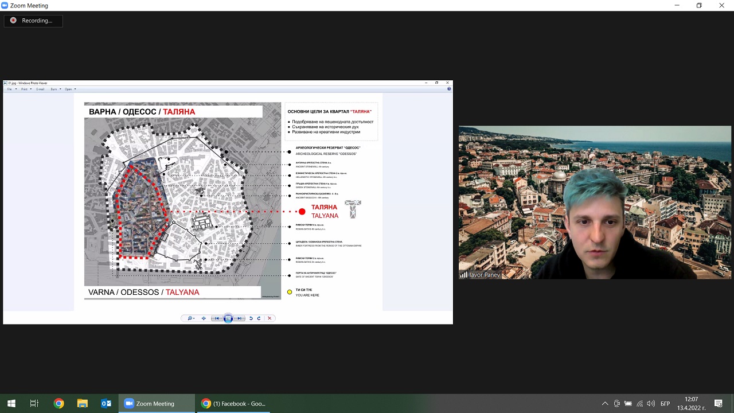Expand the Burn dropdown menu
The height and width of the screenshot is (413, 734).
55,89
